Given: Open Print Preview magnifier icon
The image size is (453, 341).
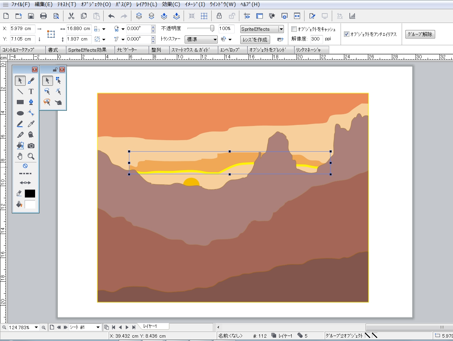Looking at the screenshot, I should pyautogui.click(x=56, y=16).
